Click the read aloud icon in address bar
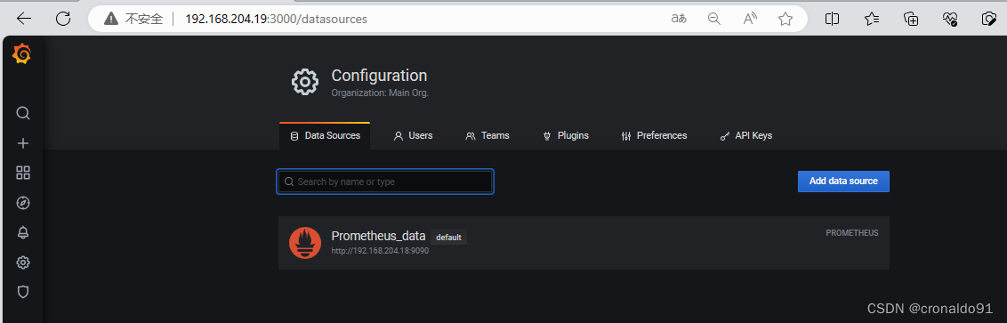The width and height of the screenshot is (1007, 323). tap(750, 19)
